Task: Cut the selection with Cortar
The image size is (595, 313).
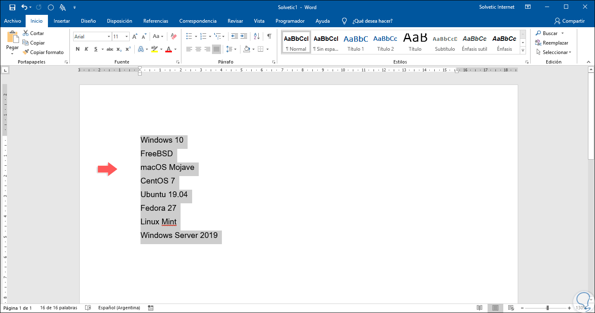Action: [33, 33]
